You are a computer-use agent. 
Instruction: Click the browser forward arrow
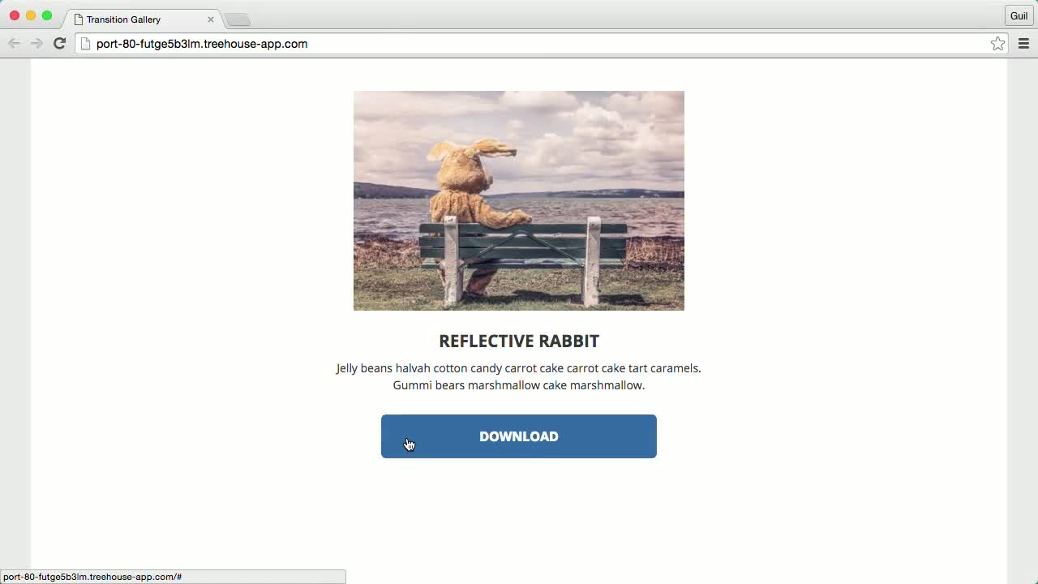[x=36, y=44]
